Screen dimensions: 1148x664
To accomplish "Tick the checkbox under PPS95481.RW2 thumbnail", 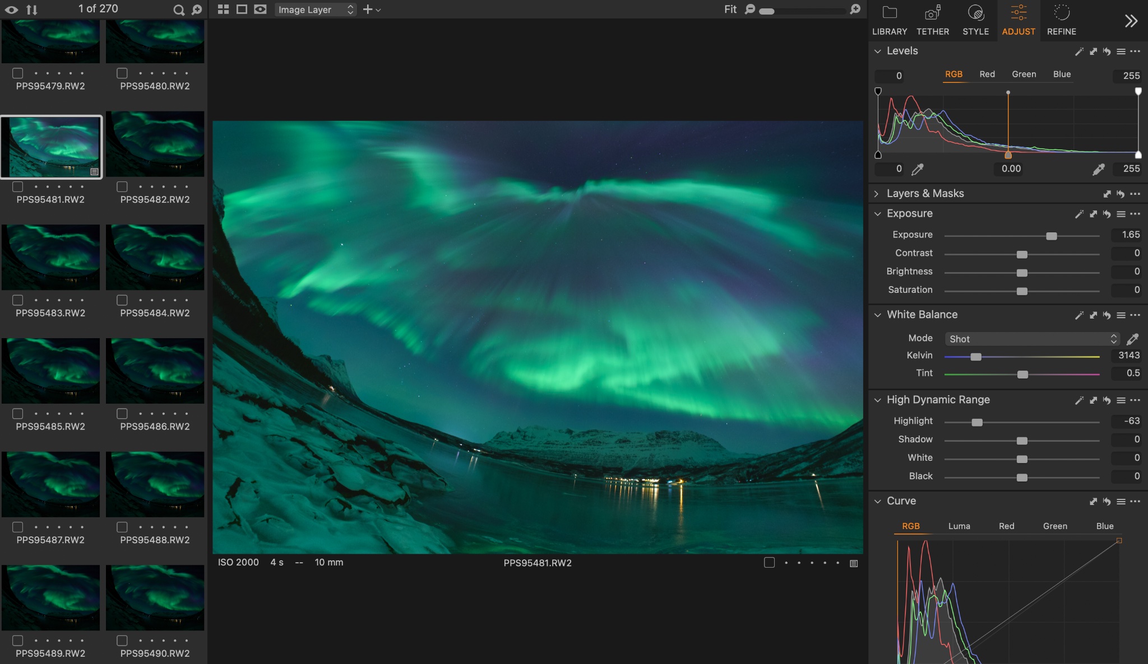I will [18, 186].
